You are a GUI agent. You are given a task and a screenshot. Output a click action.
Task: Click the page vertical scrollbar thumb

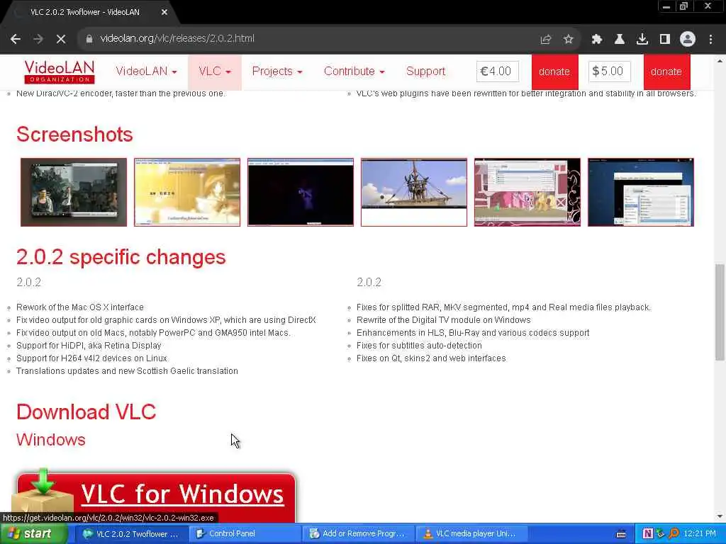pos(720,312)
